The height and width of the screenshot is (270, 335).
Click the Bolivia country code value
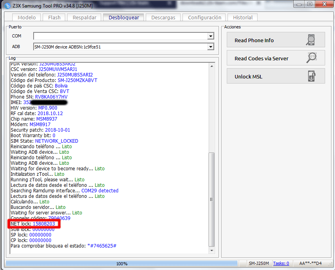click(61, 86)
